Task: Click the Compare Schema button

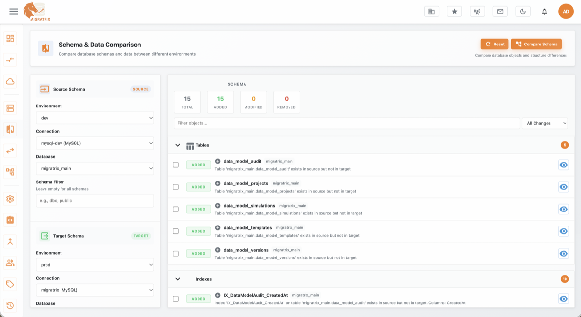Action: [536, 44]
